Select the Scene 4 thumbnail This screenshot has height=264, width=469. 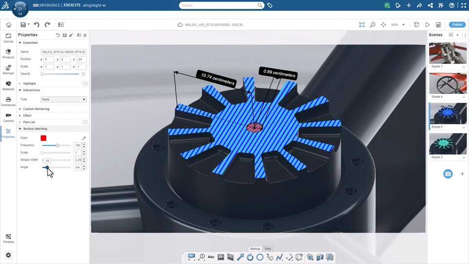point(448,83)
